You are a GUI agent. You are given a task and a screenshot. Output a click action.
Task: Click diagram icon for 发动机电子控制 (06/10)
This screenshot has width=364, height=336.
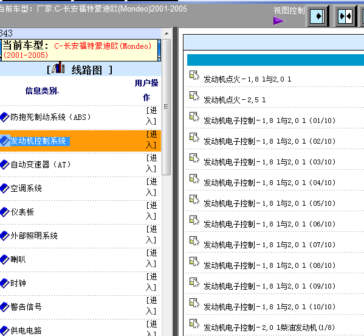click(x=194, y=220)
